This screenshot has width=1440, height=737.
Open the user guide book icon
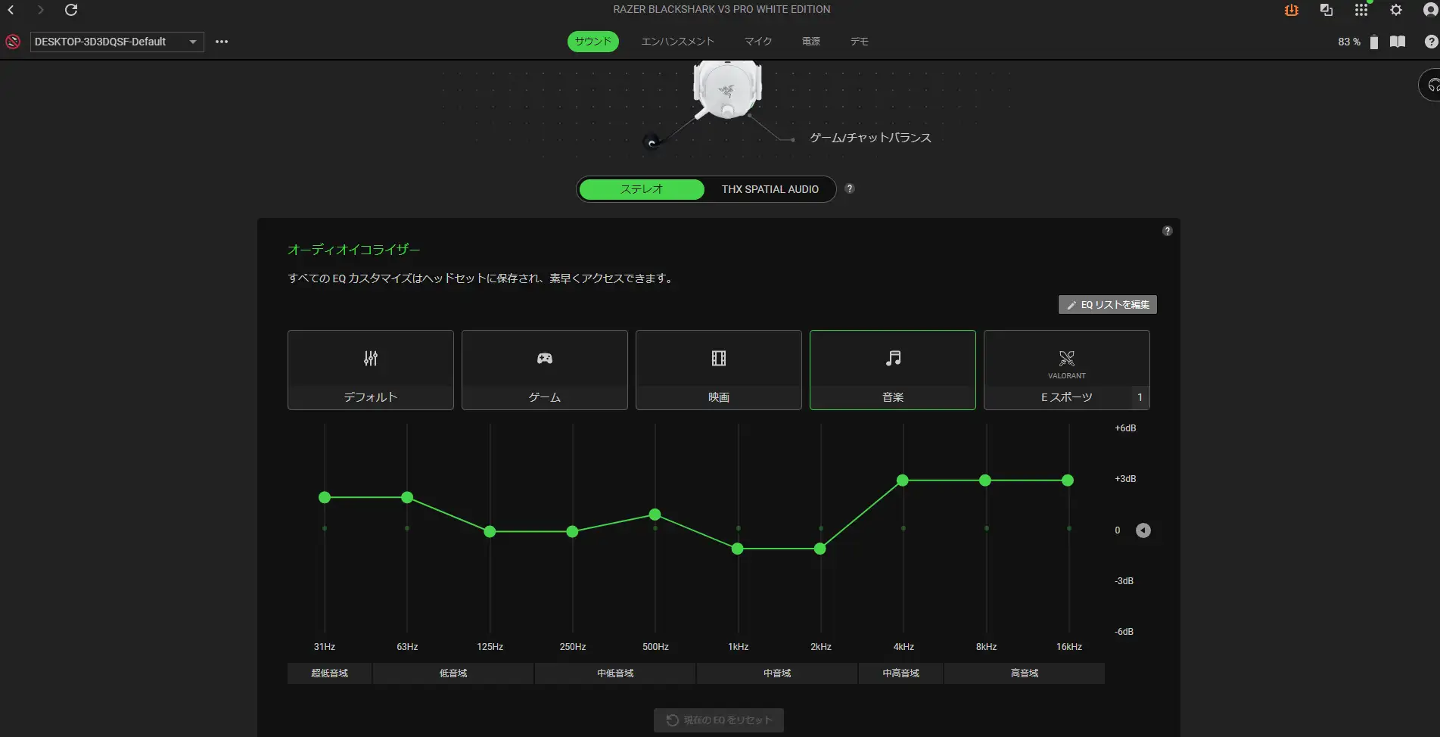1398,42
